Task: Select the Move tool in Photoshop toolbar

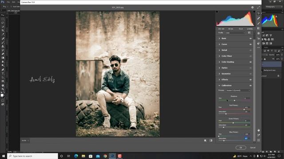Action: (x=3, y=15)
